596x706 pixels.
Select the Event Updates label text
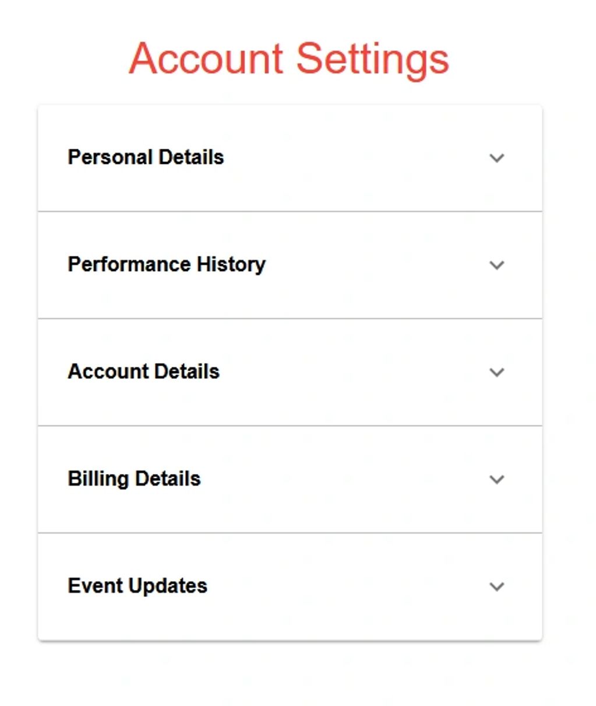click(x=137, y=586)
